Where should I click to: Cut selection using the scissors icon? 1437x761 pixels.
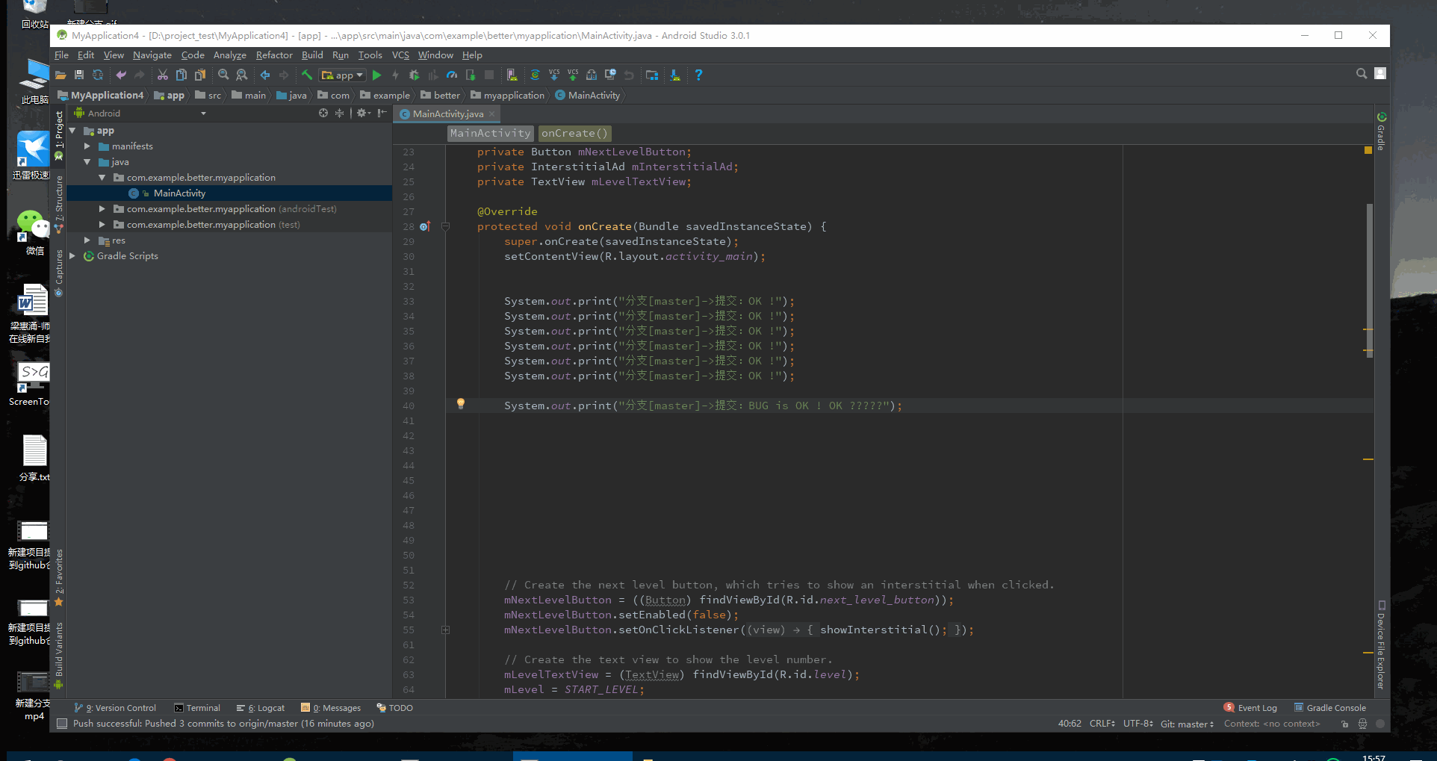[x=162, y=75]
